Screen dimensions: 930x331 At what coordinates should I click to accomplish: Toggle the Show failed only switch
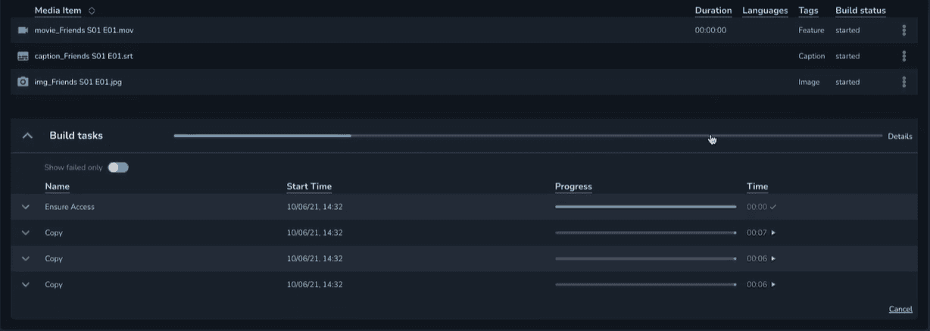click(x=118, y=167)
